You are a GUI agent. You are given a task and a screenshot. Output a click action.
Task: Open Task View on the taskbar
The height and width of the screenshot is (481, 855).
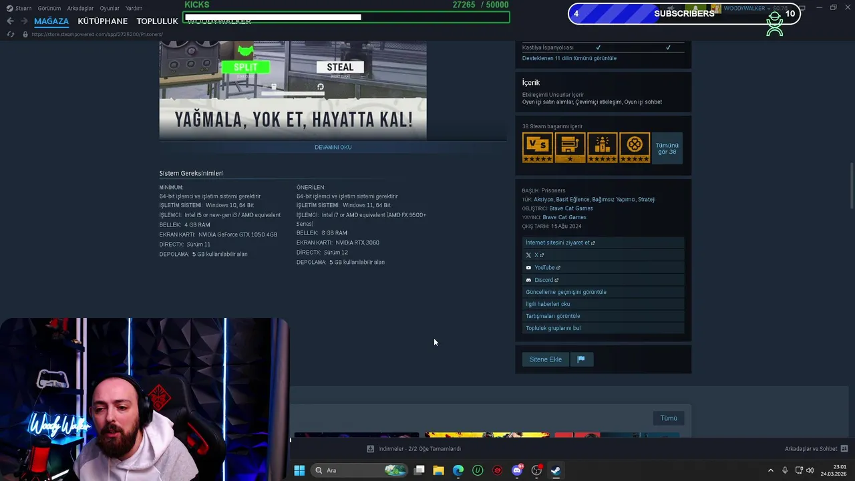point(419,470)
